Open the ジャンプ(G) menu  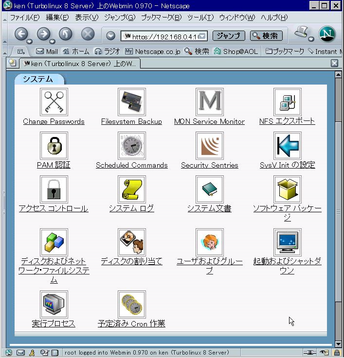coord(120,17)
